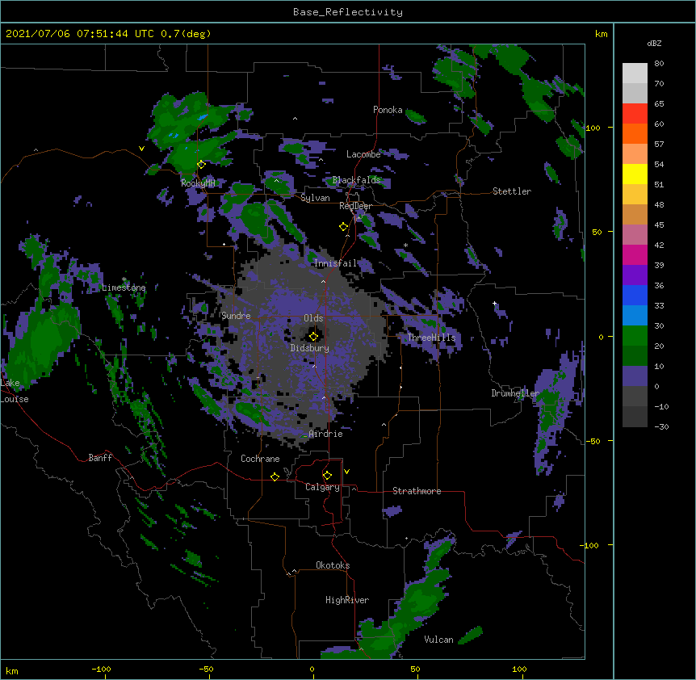Image resolution: width=696 pixels, height=680 pixels.
Task: Click the 100 tick on bottom axis
Action: click(519, 669)
